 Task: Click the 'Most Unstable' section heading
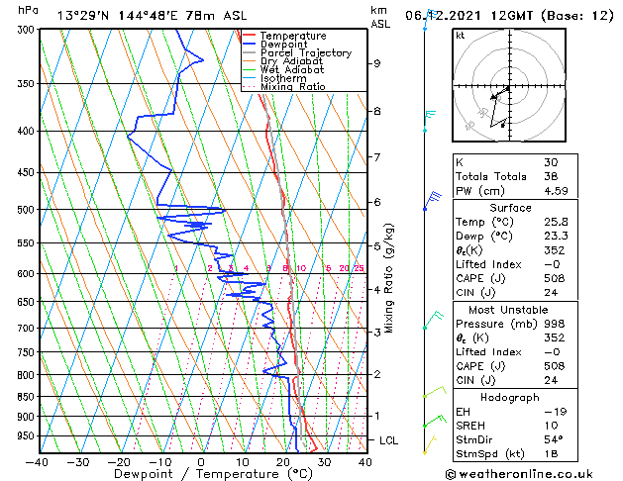point(508,310)
